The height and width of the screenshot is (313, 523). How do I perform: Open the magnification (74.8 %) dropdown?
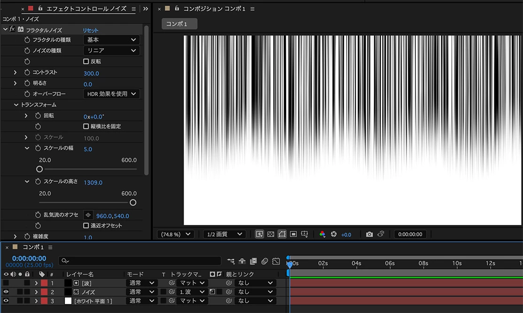click(176, 234)
